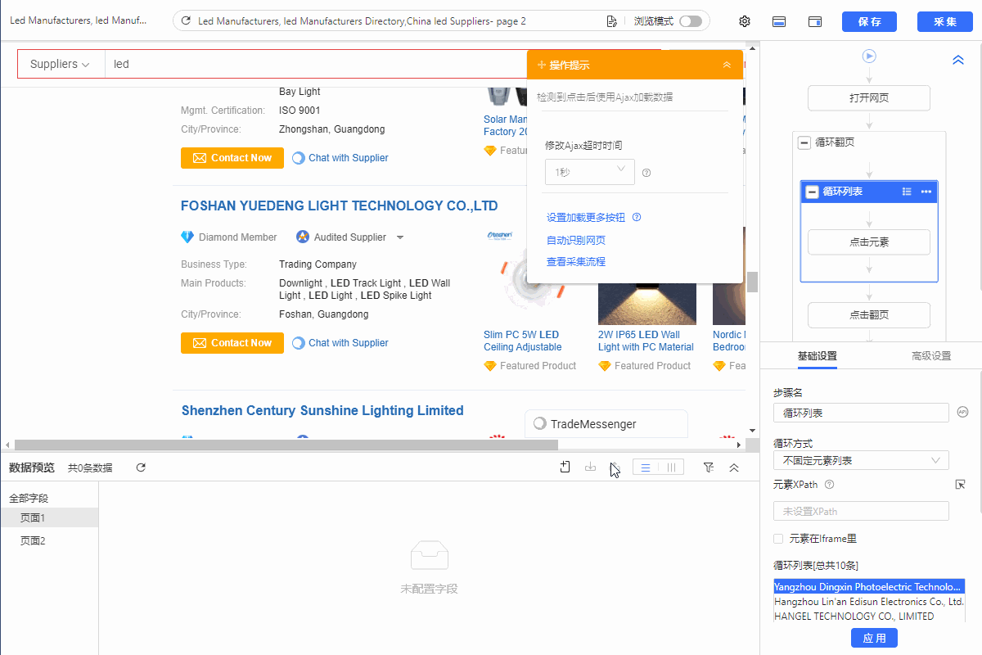Click the 保存 save button
982x655 pixels.
(869, 21)
